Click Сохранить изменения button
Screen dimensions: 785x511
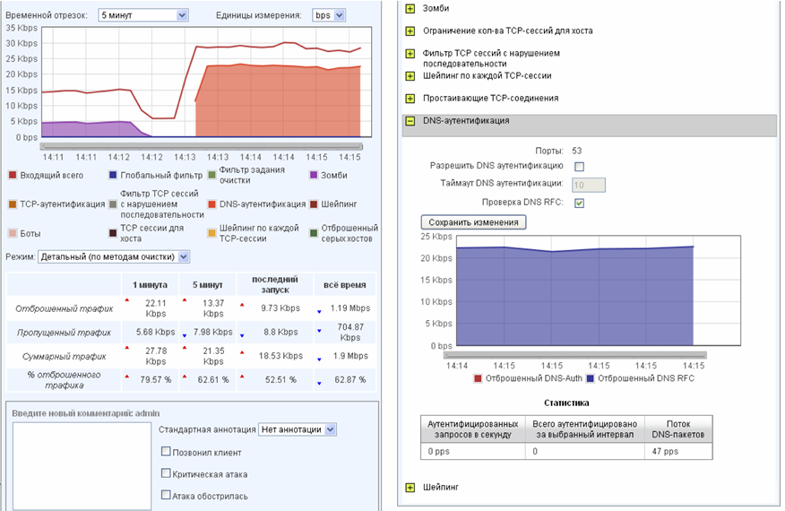pos(474,222)
